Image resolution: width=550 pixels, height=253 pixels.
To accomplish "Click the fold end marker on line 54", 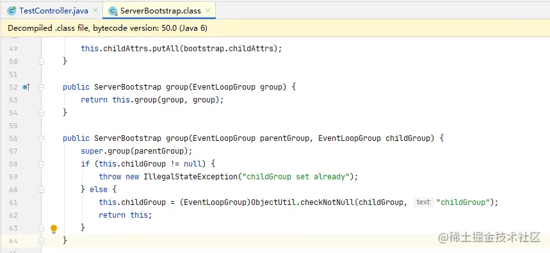I will 42,113.
